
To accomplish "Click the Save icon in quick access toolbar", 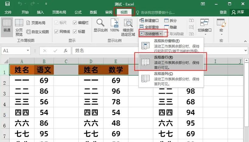I will [7, 4].
